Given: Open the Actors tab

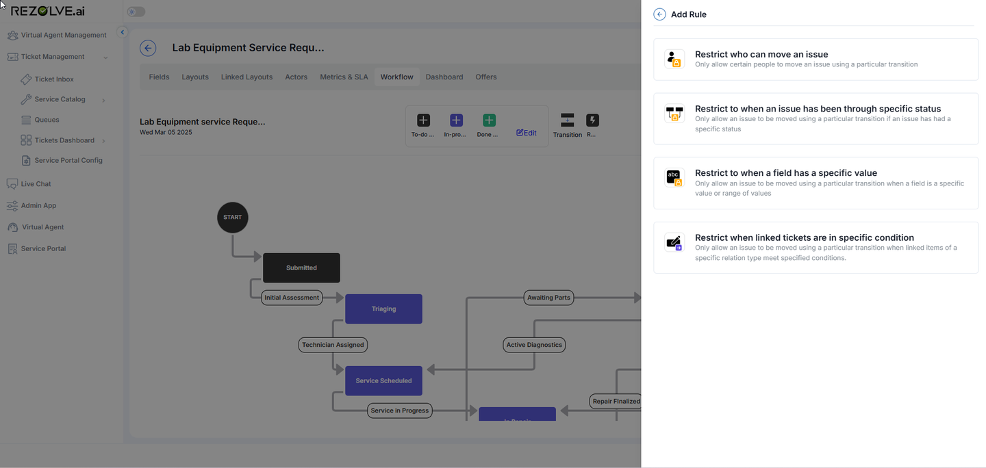Looking at the screenshot, I should pyautogui.click(x=296, y=77).
